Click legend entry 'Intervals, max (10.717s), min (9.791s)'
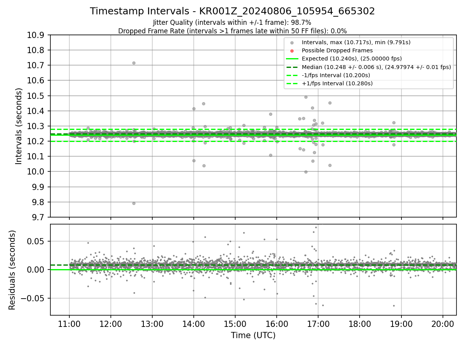The height and width of the screenshot is (349, 465). (x=356, y=42)
